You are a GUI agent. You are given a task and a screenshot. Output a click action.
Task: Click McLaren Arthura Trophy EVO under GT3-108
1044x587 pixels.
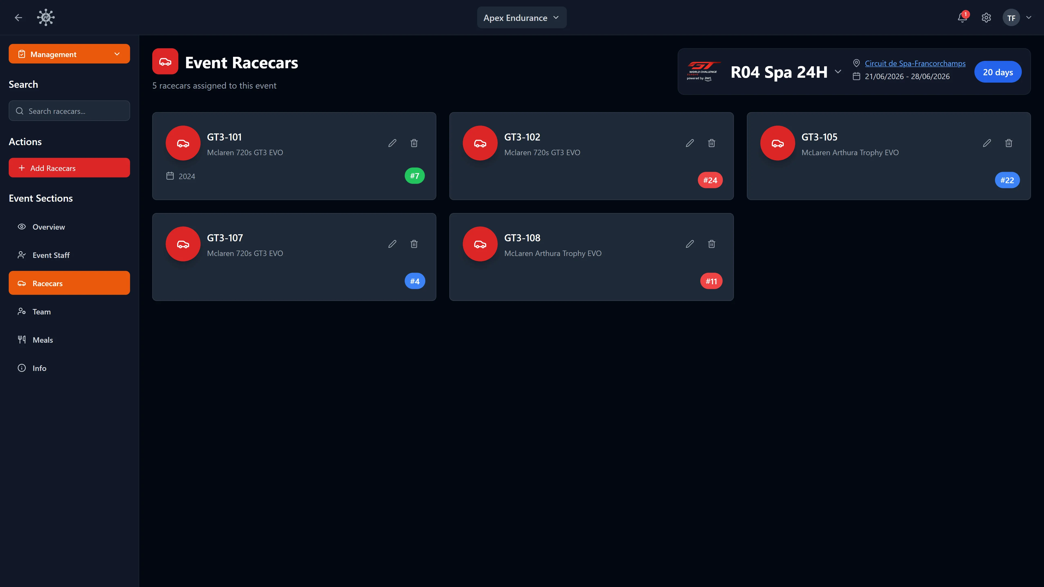click(x=553, y=253)
